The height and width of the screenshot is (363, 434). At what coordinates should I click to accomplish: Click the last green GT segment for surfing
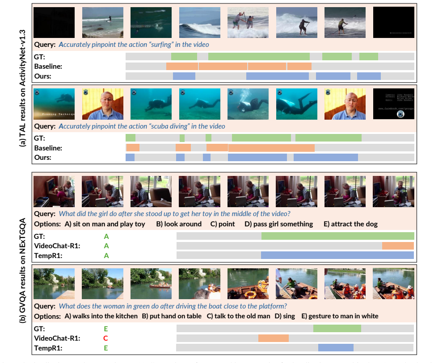[369, 57]
